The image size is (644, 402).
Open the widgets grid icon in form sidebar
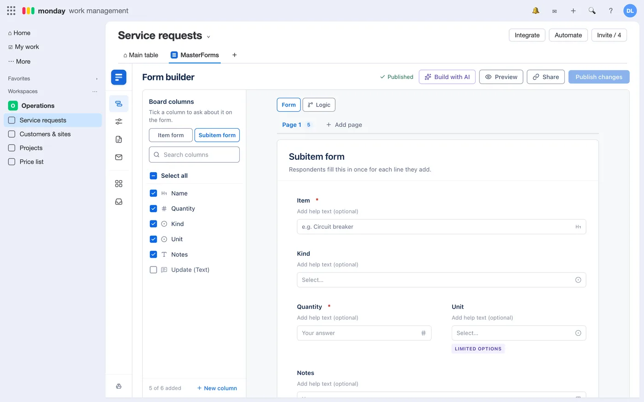(119, 184)
